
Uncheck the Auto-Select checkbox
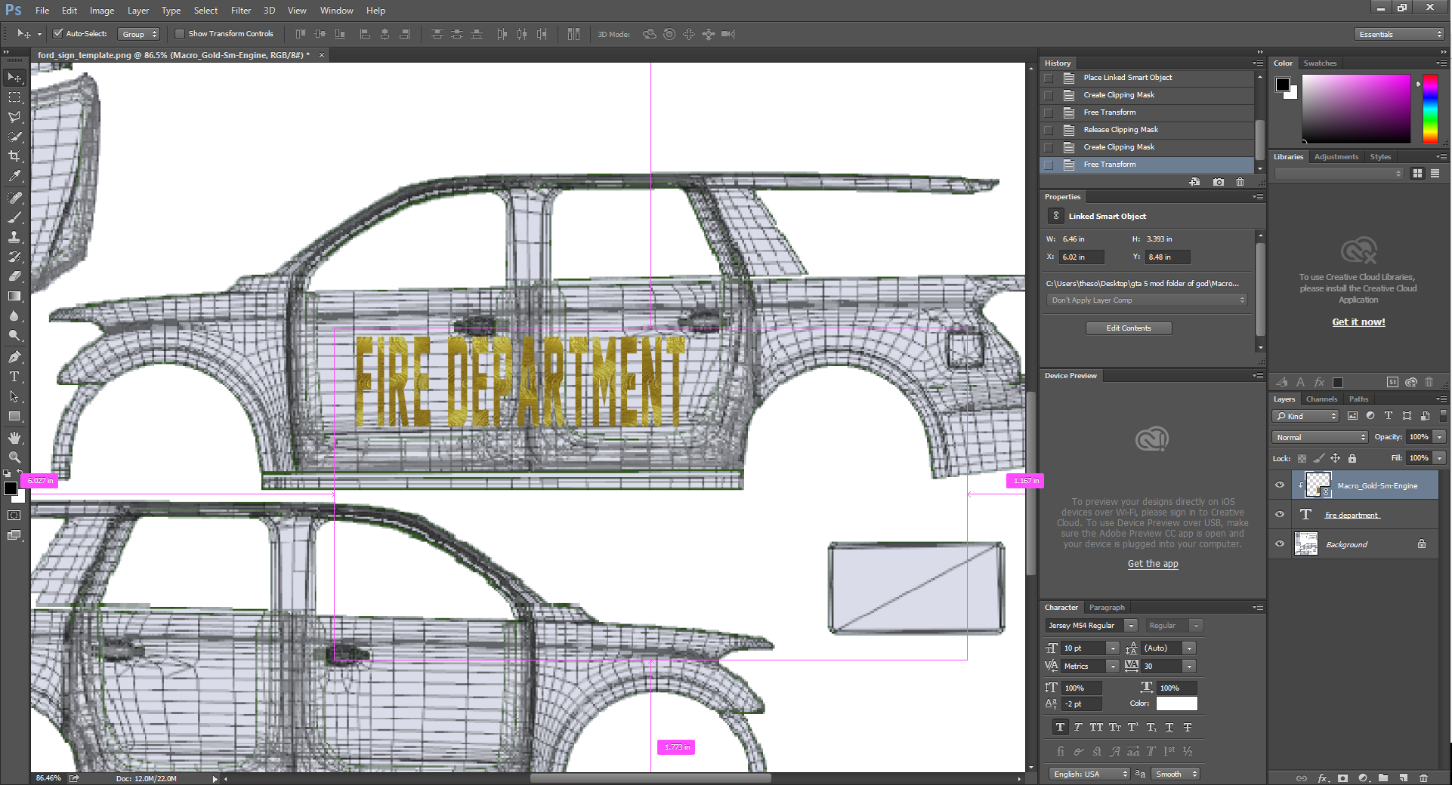[x=58, y=34]
